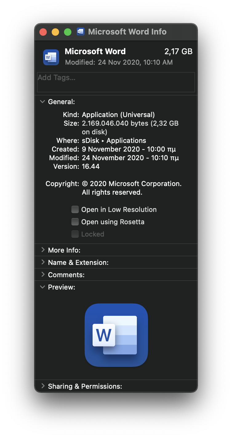Viewport: 232px width, 438px height.
Task: Collapse the General section
Action: [42, 102]
